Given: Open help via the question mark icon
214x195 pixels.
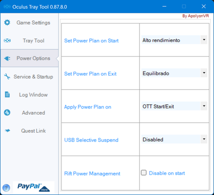Looking at the screenshot, I should coord(6,188).
